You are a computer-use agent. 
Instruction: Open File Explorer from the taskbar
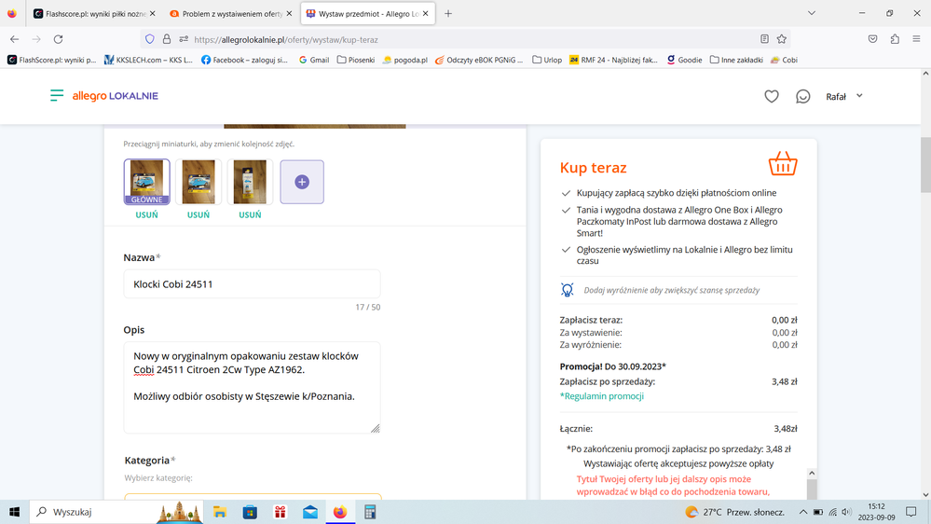(x=220, y=512)
